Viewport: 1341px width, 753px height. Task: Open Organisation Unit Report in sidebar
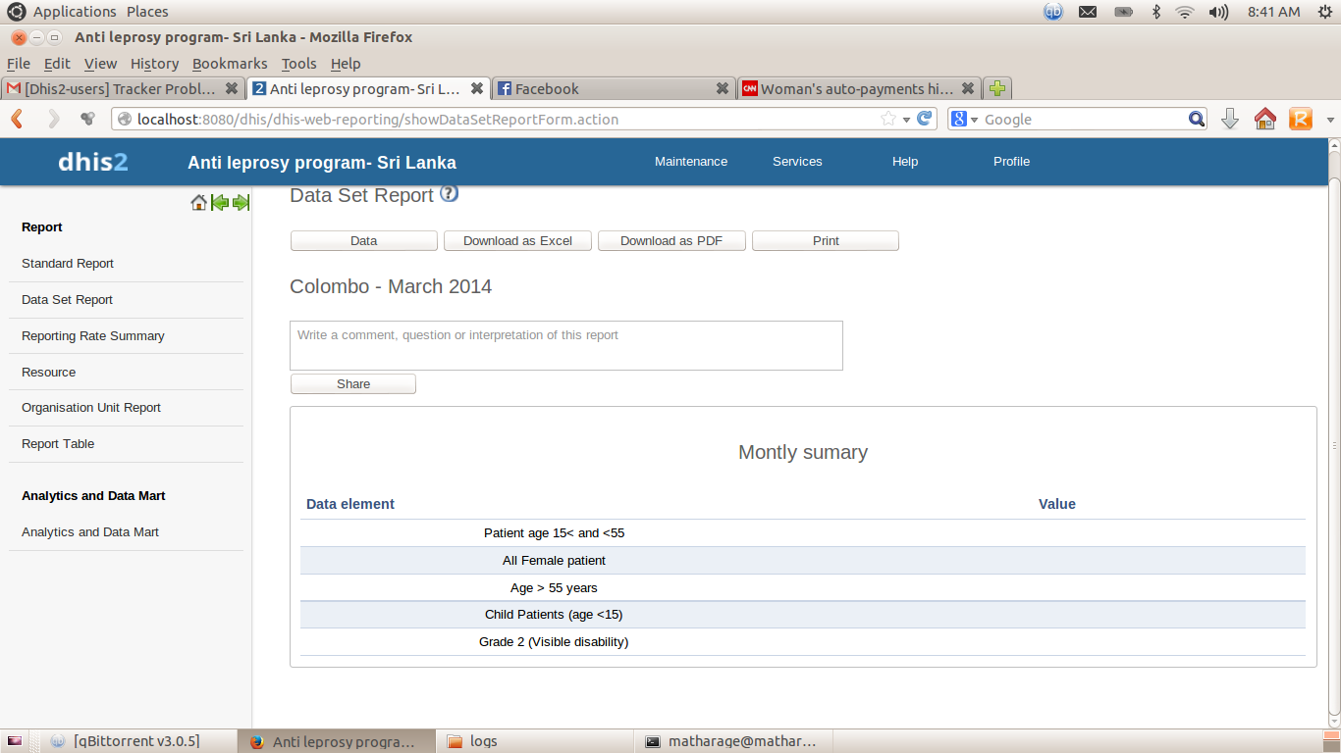91,408
